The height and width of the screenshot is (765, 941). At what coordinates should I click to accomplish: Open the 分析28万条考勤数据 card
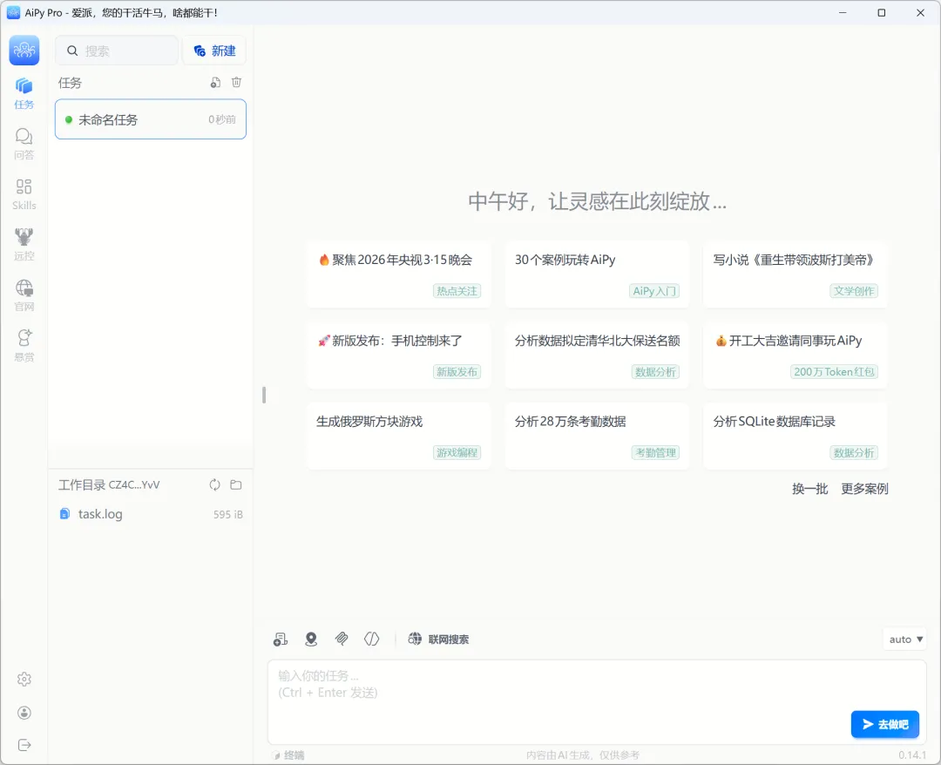597,437
